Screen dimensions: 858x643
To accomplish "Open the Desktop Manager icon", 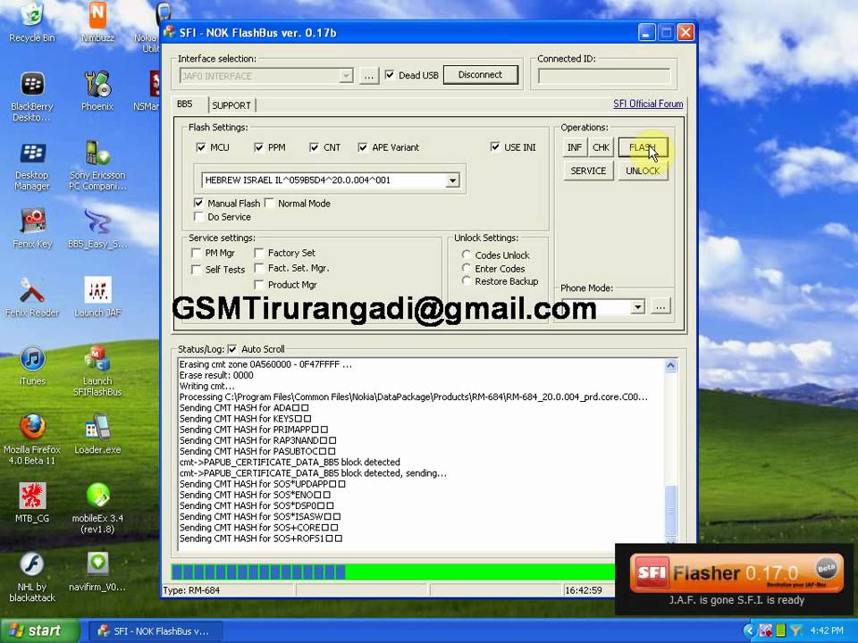I will (32, 166).
